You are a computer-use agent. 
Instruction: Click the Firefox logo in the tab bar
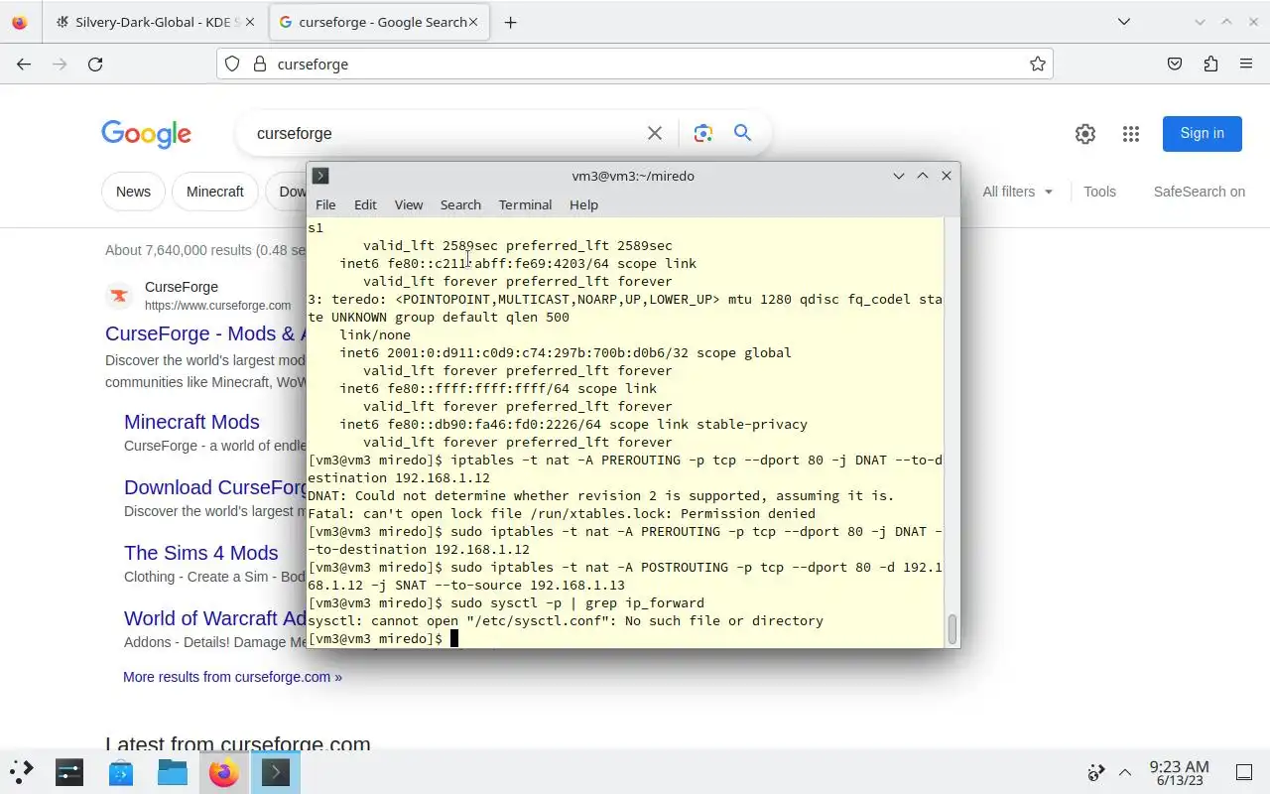(x=20, y=22)
